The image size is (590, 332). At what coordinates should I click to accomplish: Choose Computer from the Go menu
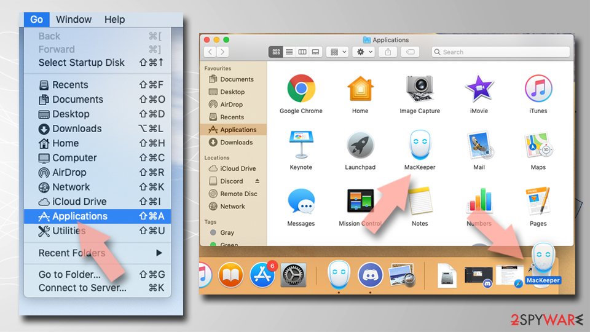pyautogui.click(x=97, y=158)
